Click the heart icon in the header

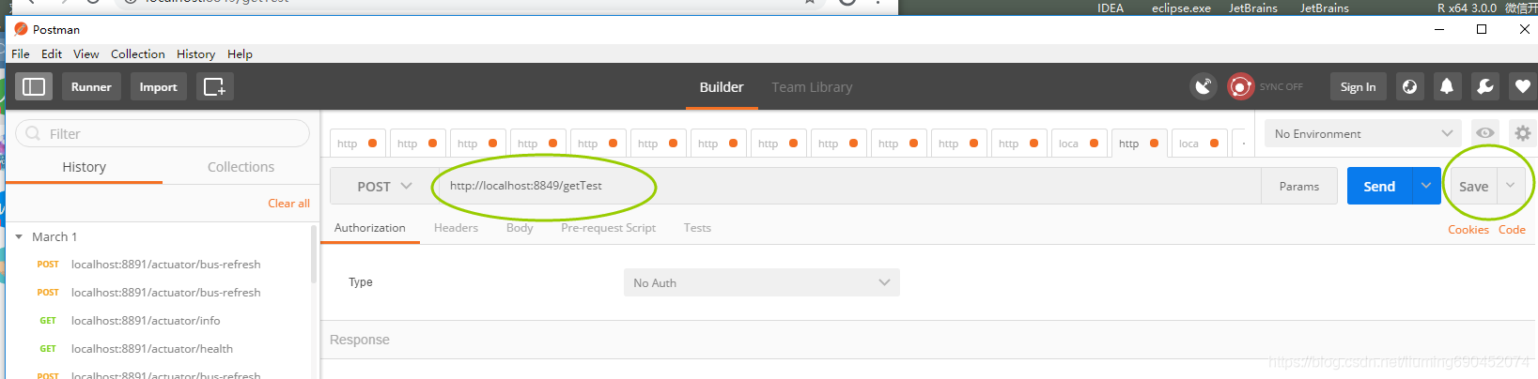click(1523, 86)
